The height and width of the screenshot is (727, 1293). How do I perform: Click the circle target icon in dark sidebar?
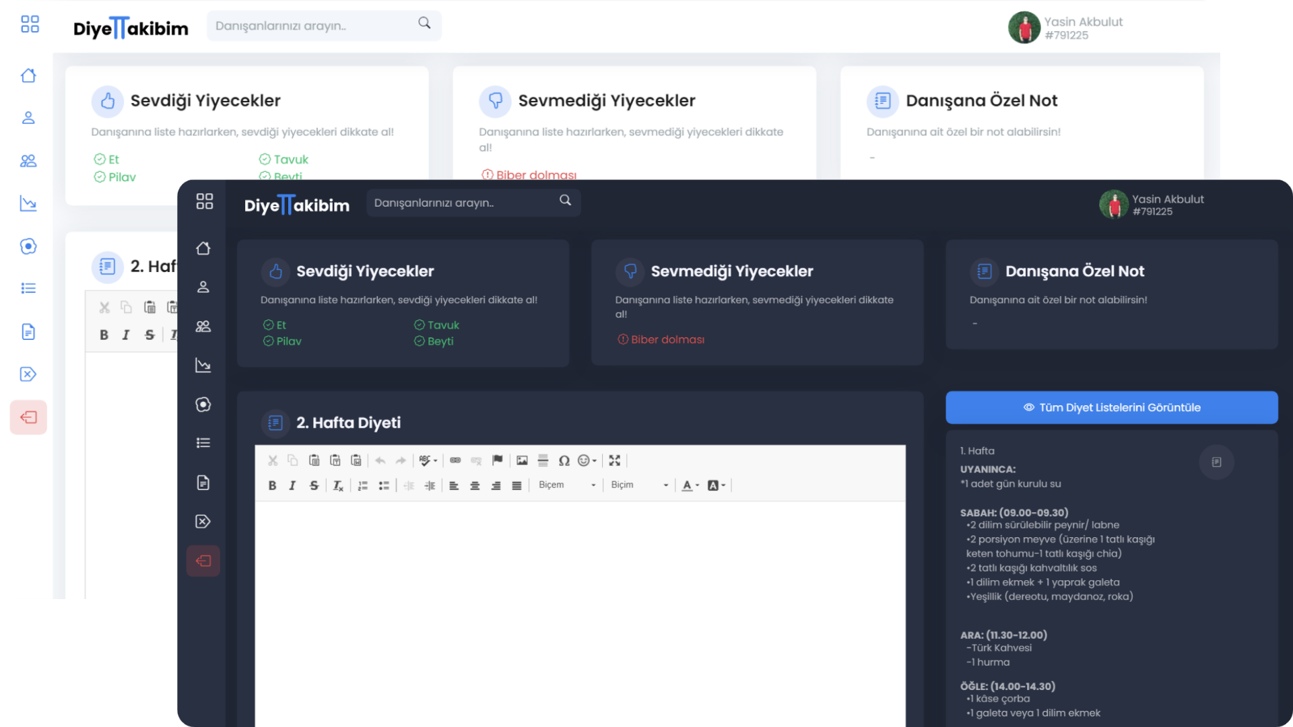pyautogui.click(x=203, y=404)
